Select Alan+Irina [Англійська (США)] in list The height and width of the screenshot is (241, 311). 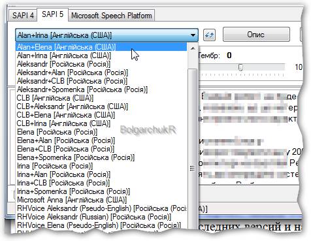[x=101, y=56]
